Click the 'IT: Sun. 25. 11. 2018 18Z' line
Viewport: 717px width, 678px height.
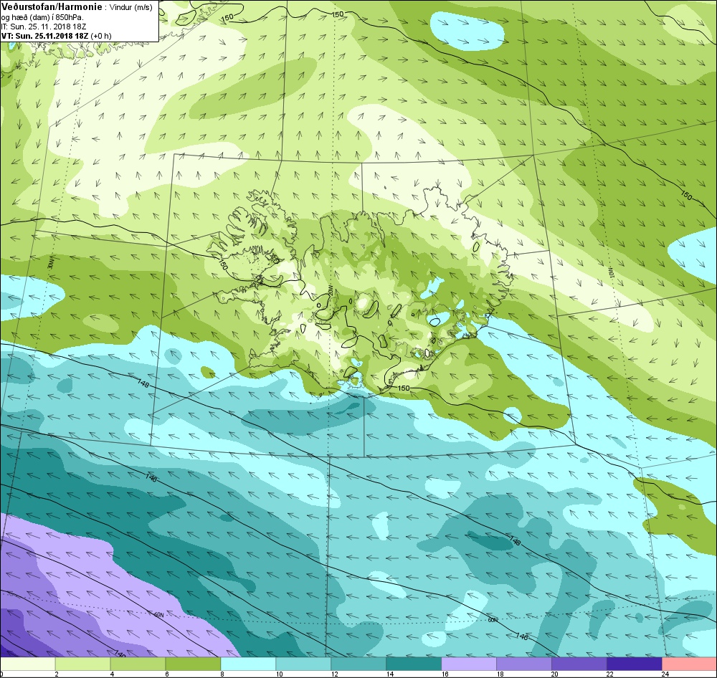44,27
